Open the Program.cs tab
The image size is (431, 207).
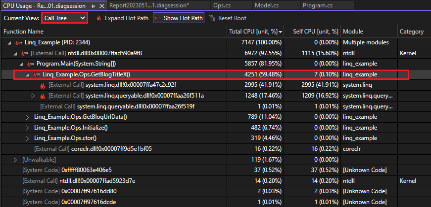[x=311, y=5]
